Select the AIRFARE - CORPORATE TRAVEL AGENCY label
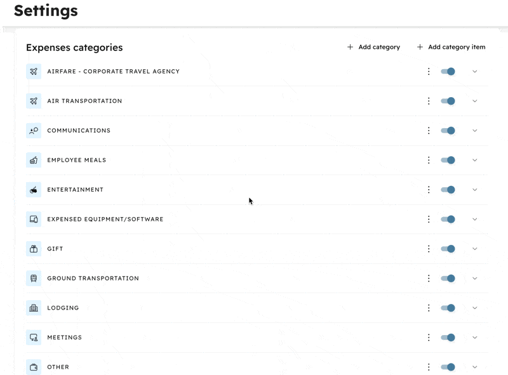The height and width of the screenshot is (375, 508). click(x=114, y=71)
